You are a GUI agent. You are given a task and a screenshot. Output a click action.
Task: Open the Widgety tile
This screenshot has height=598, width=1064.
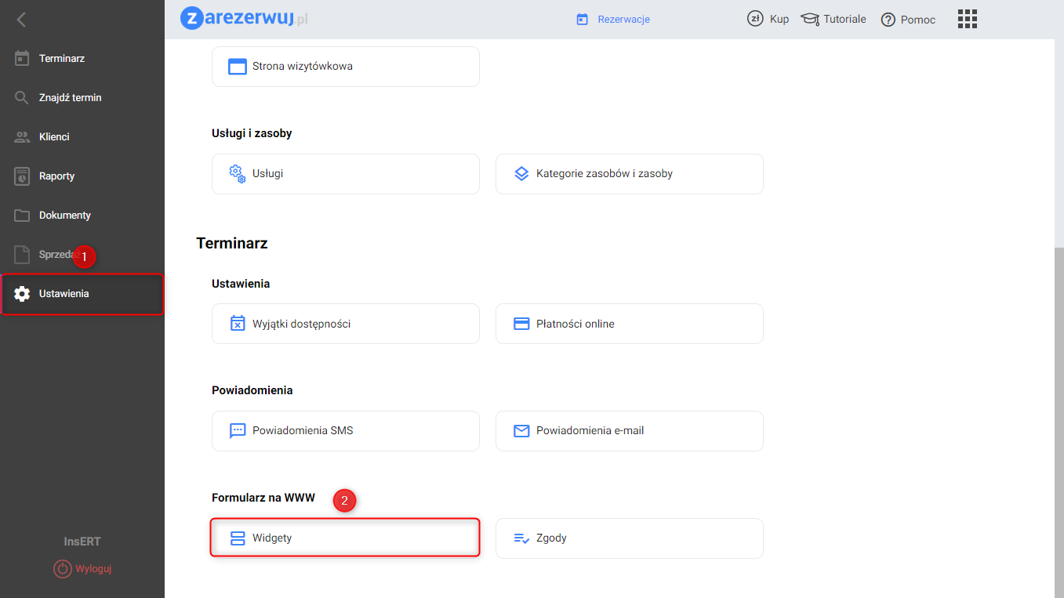(x=345, y=538)
